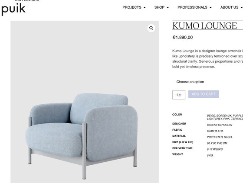This screenshot has width=243, height=183.
Task: Expand the Shop menu arrow
Action: pos(167,7)
